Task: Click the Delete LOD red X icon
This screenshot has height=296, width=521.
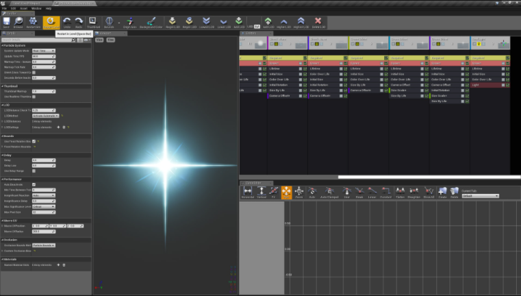Action: click(318, 23)
